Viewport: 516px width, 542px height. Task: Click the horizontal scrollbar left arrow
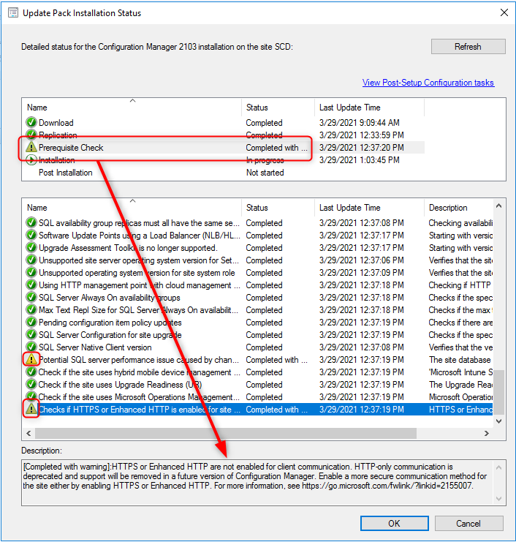pyautogui.click(x=29, y=433)
